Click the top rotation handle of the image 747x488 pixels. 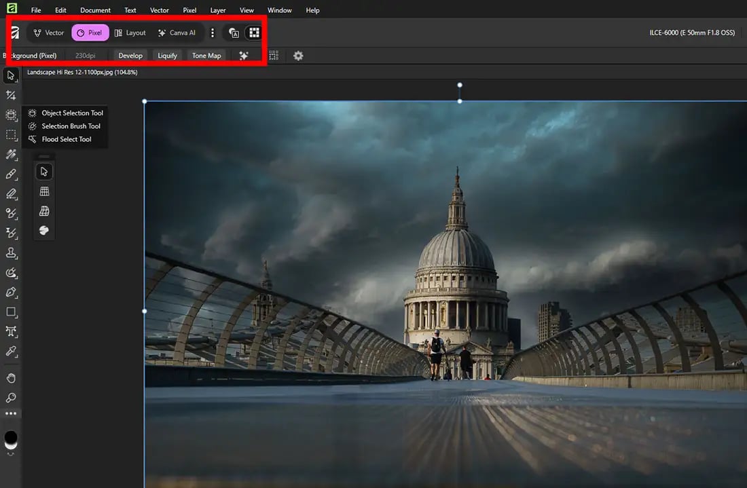coord(460,86)
